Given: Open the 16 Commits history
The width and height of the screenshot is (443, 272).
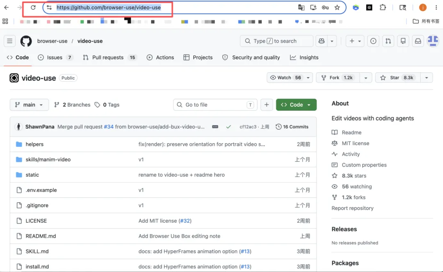Looking at the screenshot, I should (x=292, y=127).
